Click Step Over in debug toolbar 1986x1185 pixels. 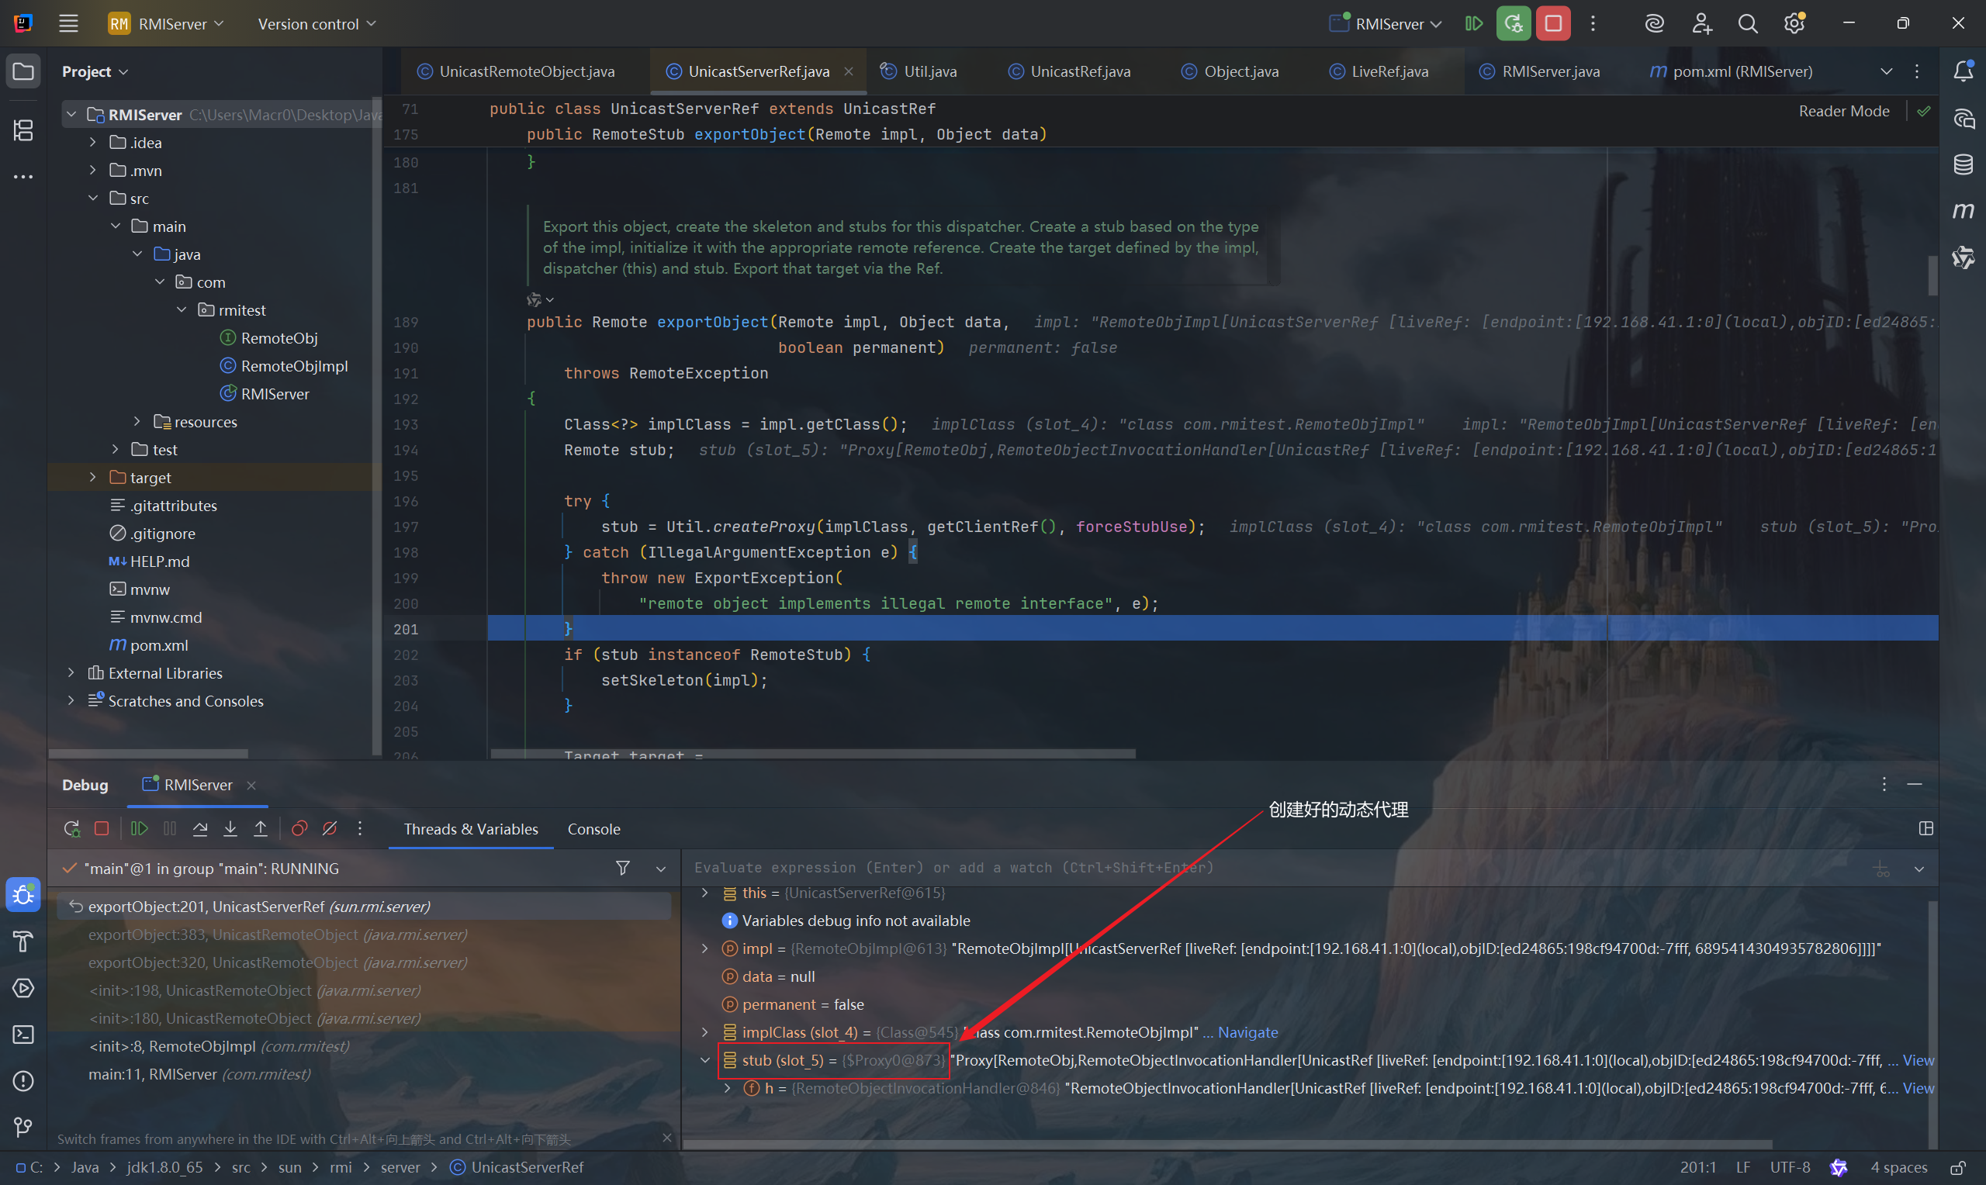coord(199,829)
